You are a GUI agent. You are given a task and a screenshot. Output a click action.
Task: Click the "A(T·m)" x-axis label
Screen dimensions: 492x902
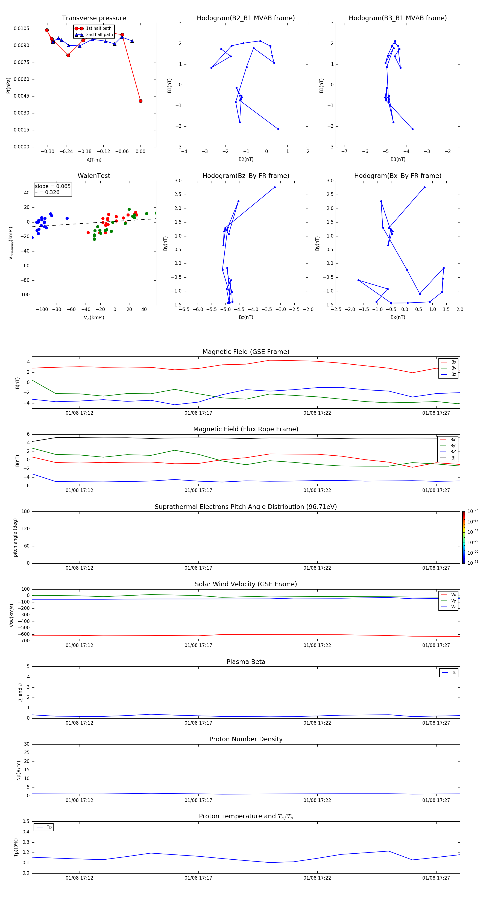point(94,160)
